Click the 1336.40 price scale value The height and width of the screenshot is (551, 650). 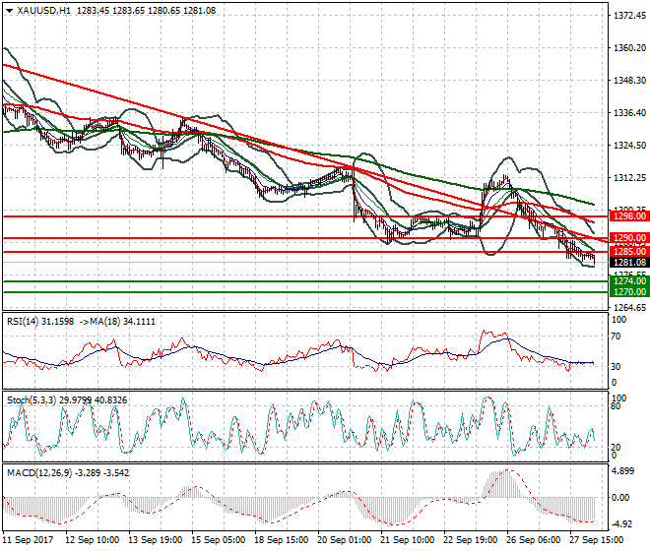tap(629, 113)
